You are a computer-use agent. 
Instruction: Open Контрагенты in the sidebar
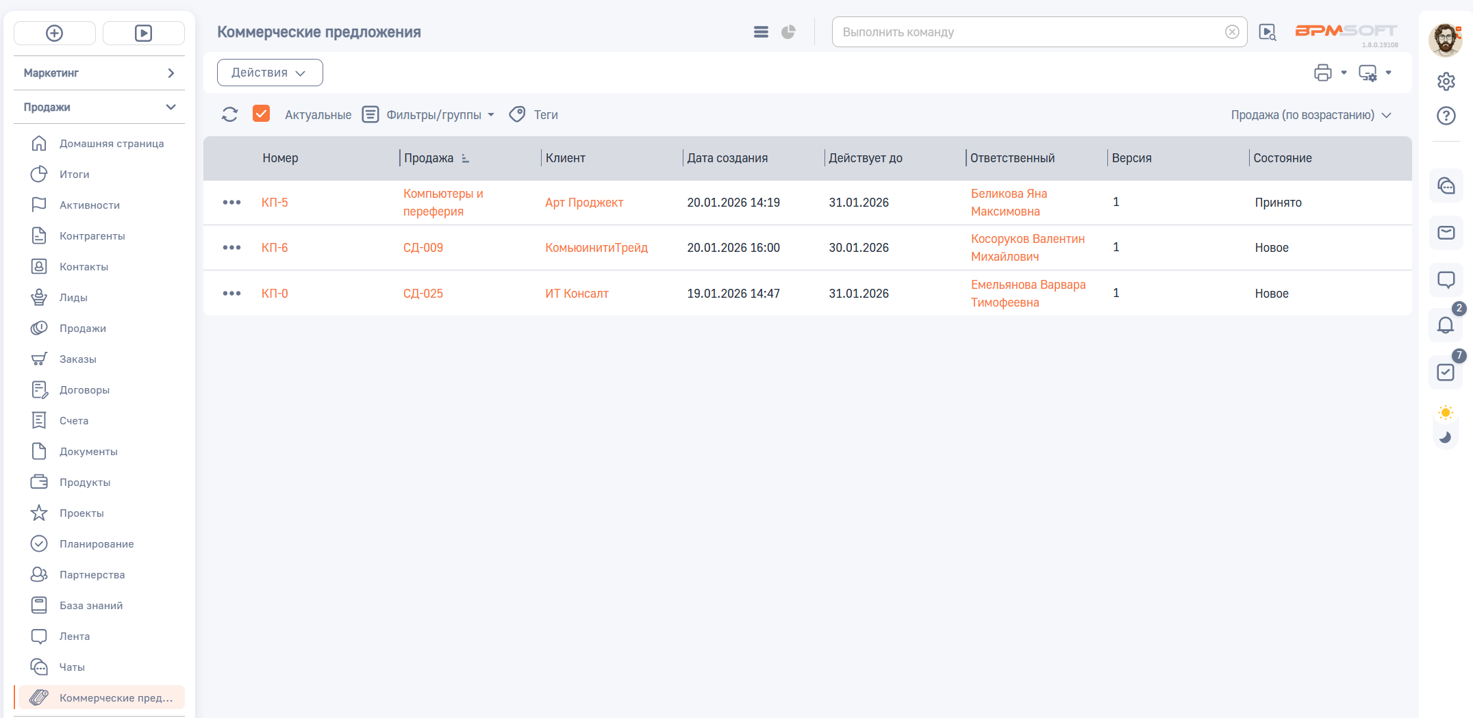(92, 236)
